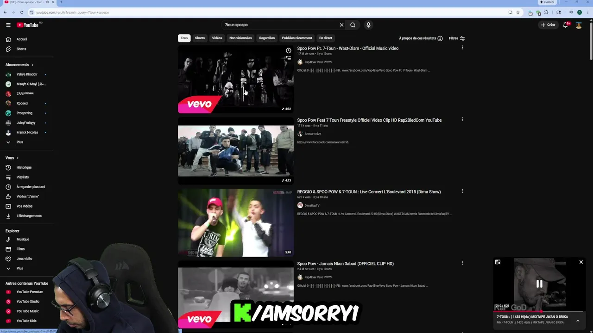Play the L'Boulevard 2015 concert thumbnail
Viewport: 593px width, 333px height.
point(235,222)
